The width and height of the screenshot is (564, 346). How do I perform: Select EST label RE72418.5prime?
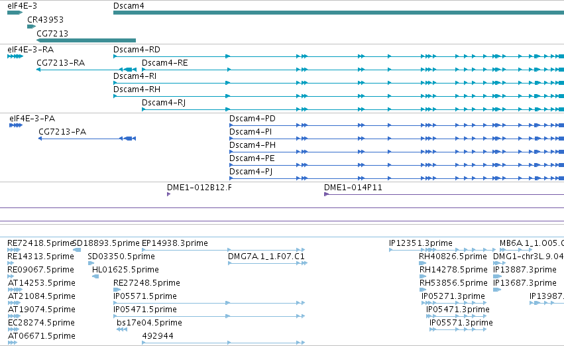coord(40,243)
